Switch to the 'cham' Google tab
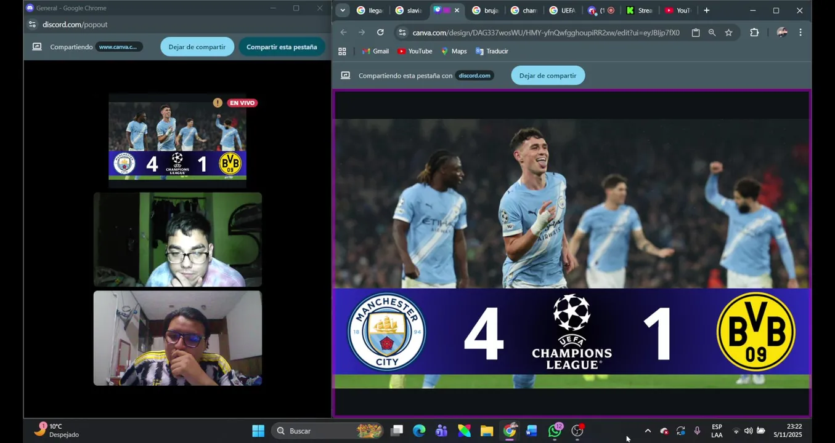The image size is (835, 443). tap(524, 10)
